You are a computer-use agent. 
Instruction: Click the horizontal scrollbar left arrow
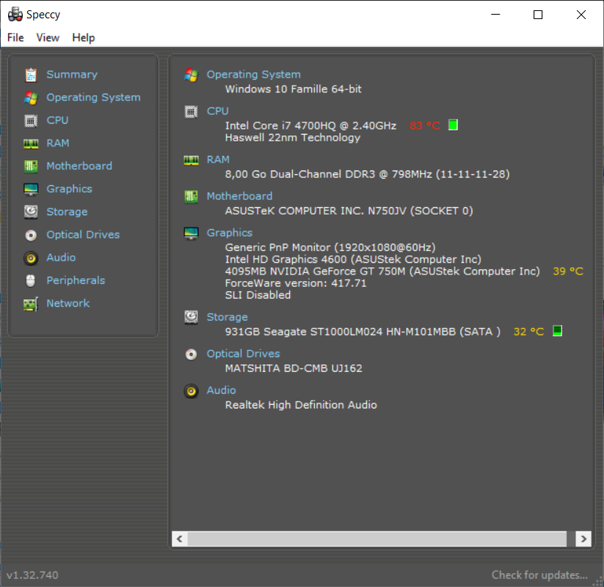[x=180, y=539]
